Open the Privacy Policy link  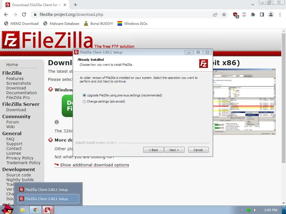point(20,158)
